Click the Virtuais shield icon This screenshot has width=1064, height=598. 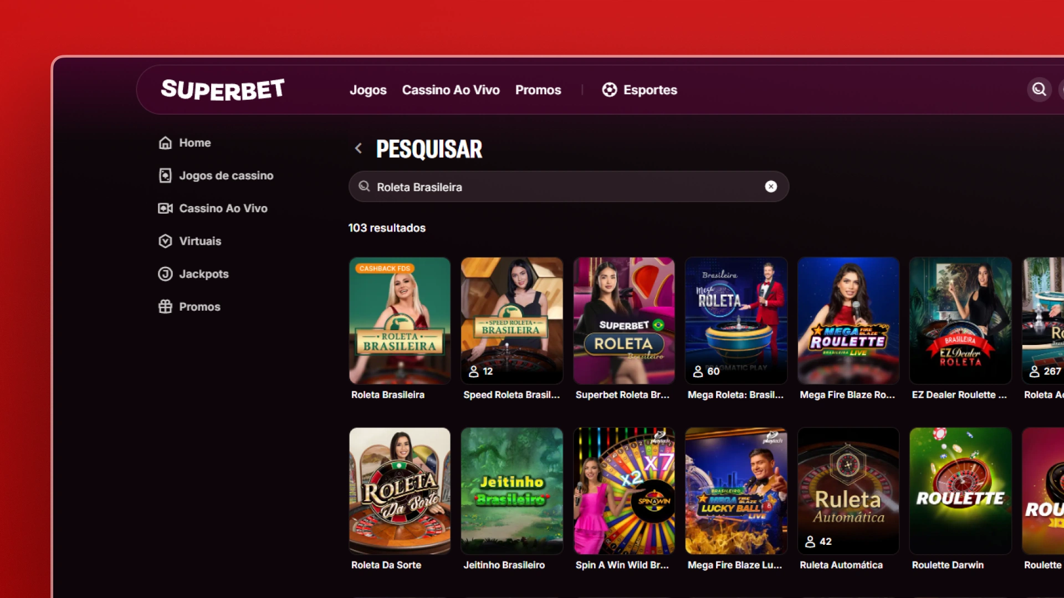(x=165, y=241)
